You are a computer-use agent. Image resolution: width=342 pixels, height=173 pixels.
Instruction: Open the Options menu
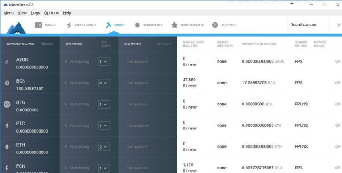pos(51,13)
